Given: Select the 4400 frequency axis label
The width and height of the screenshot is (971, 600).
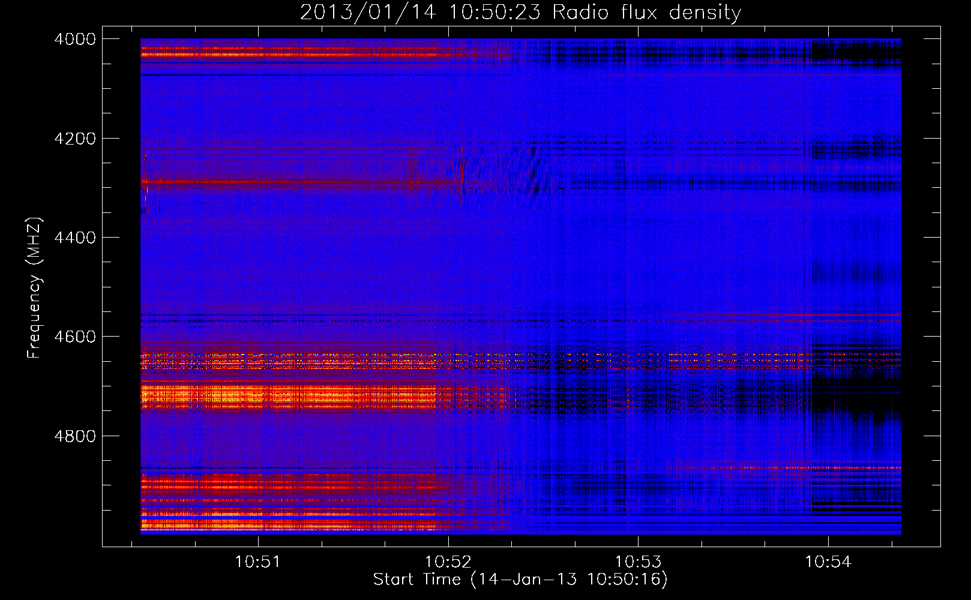Looking at the screenshot, I should (75, 238).
